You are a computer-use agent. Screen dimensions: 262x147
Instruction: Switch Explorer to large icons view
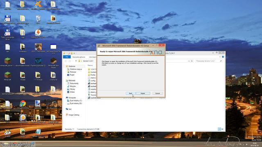coord(222,129)
